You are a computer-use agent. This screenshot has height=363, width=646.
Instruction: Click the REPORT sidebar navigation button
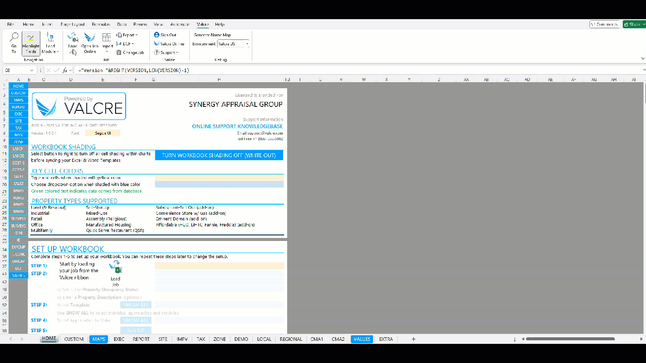click(19, 107)
